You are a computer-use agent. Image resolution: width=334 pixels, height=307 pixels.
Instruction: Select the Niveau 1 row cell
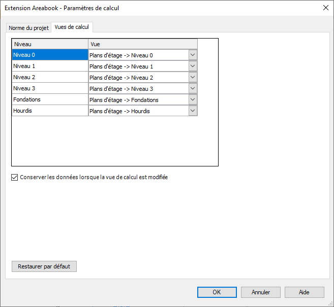(50, 66)
